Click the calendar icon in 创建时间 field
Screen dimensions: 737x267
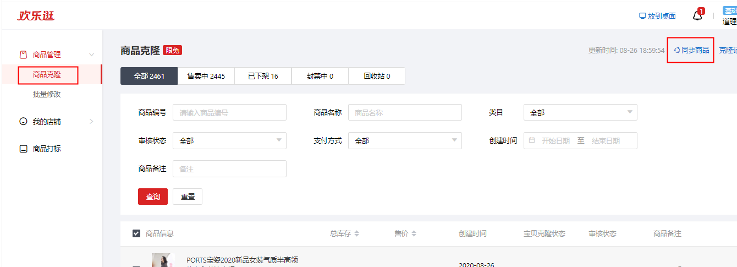[532, 140]
